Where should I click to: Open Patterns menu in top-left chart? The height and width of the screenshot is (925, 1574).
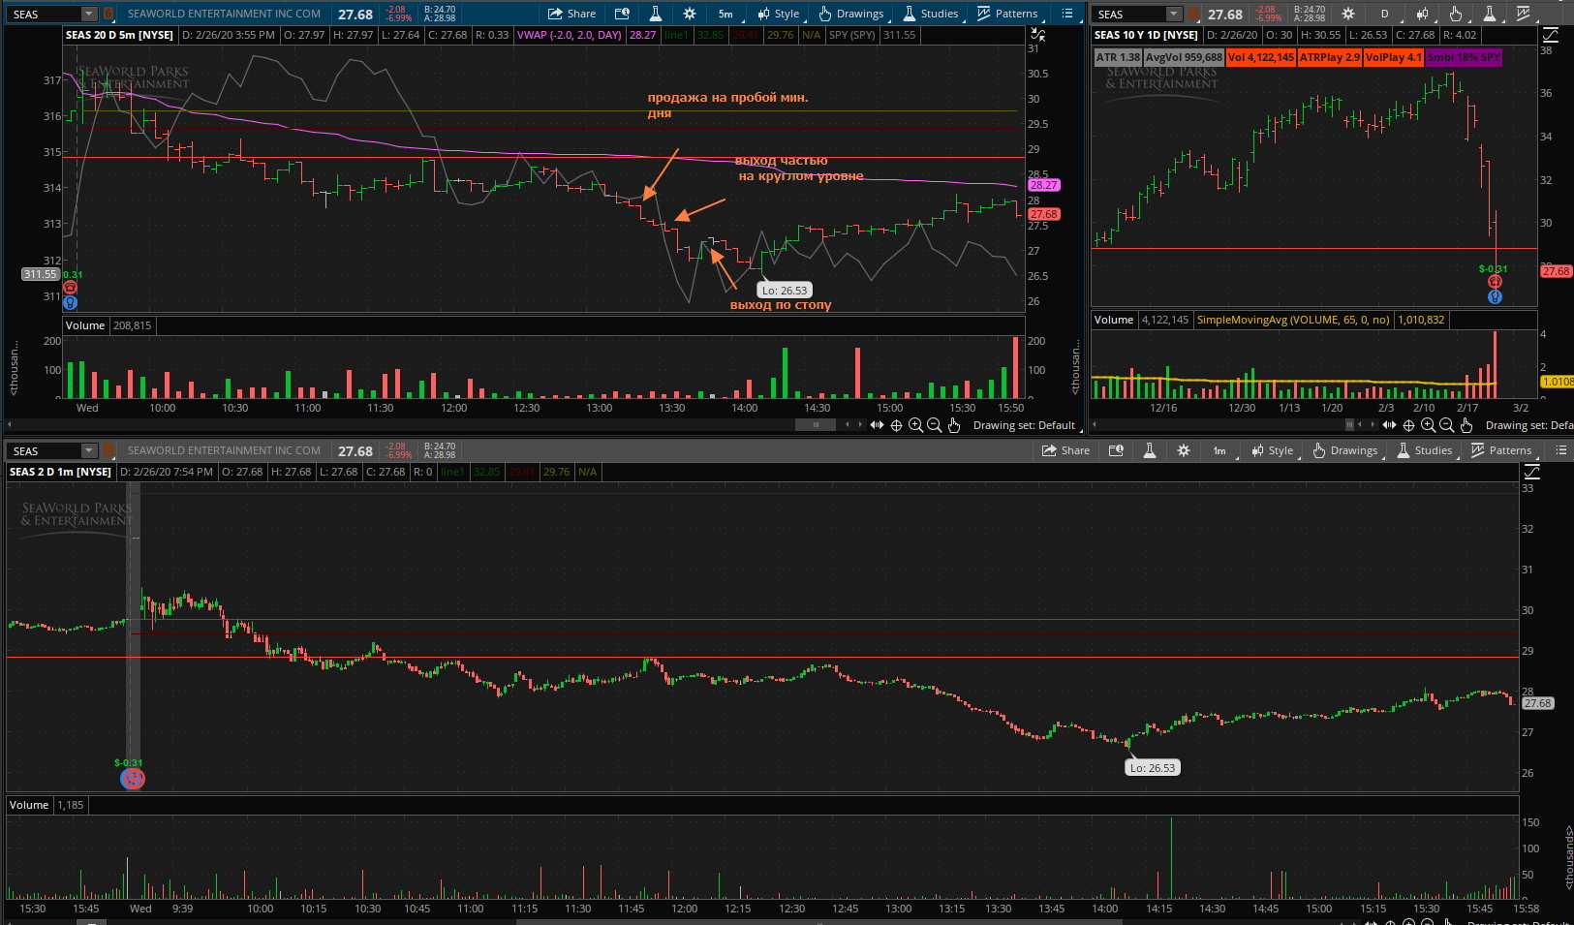(x=1007, y=14)
